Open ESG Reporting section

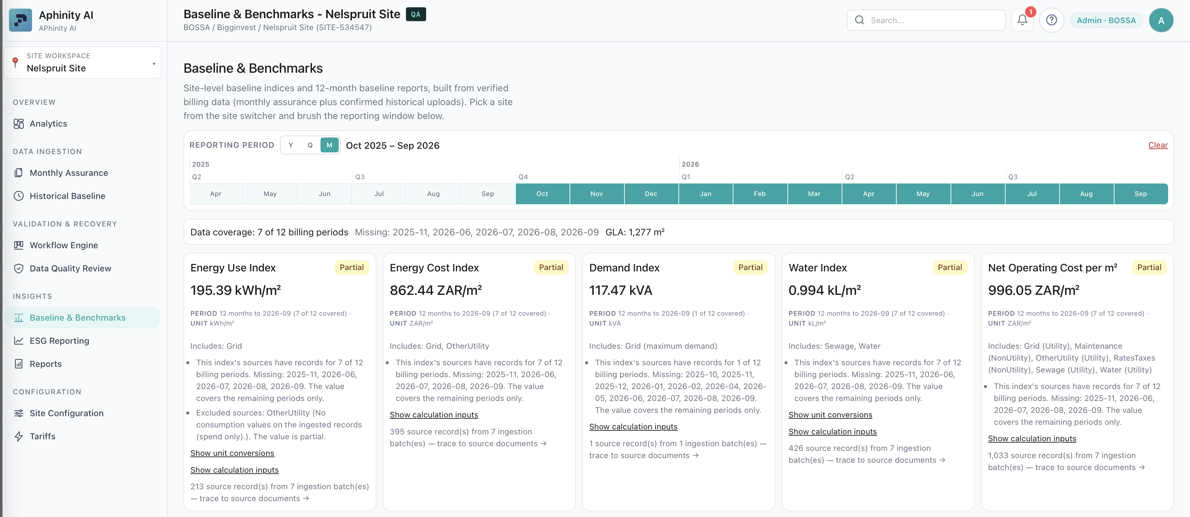click(x=82, y=341)
